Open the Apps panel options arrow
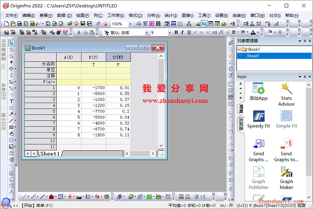This screenshot has width=313, height=209. 300,77
